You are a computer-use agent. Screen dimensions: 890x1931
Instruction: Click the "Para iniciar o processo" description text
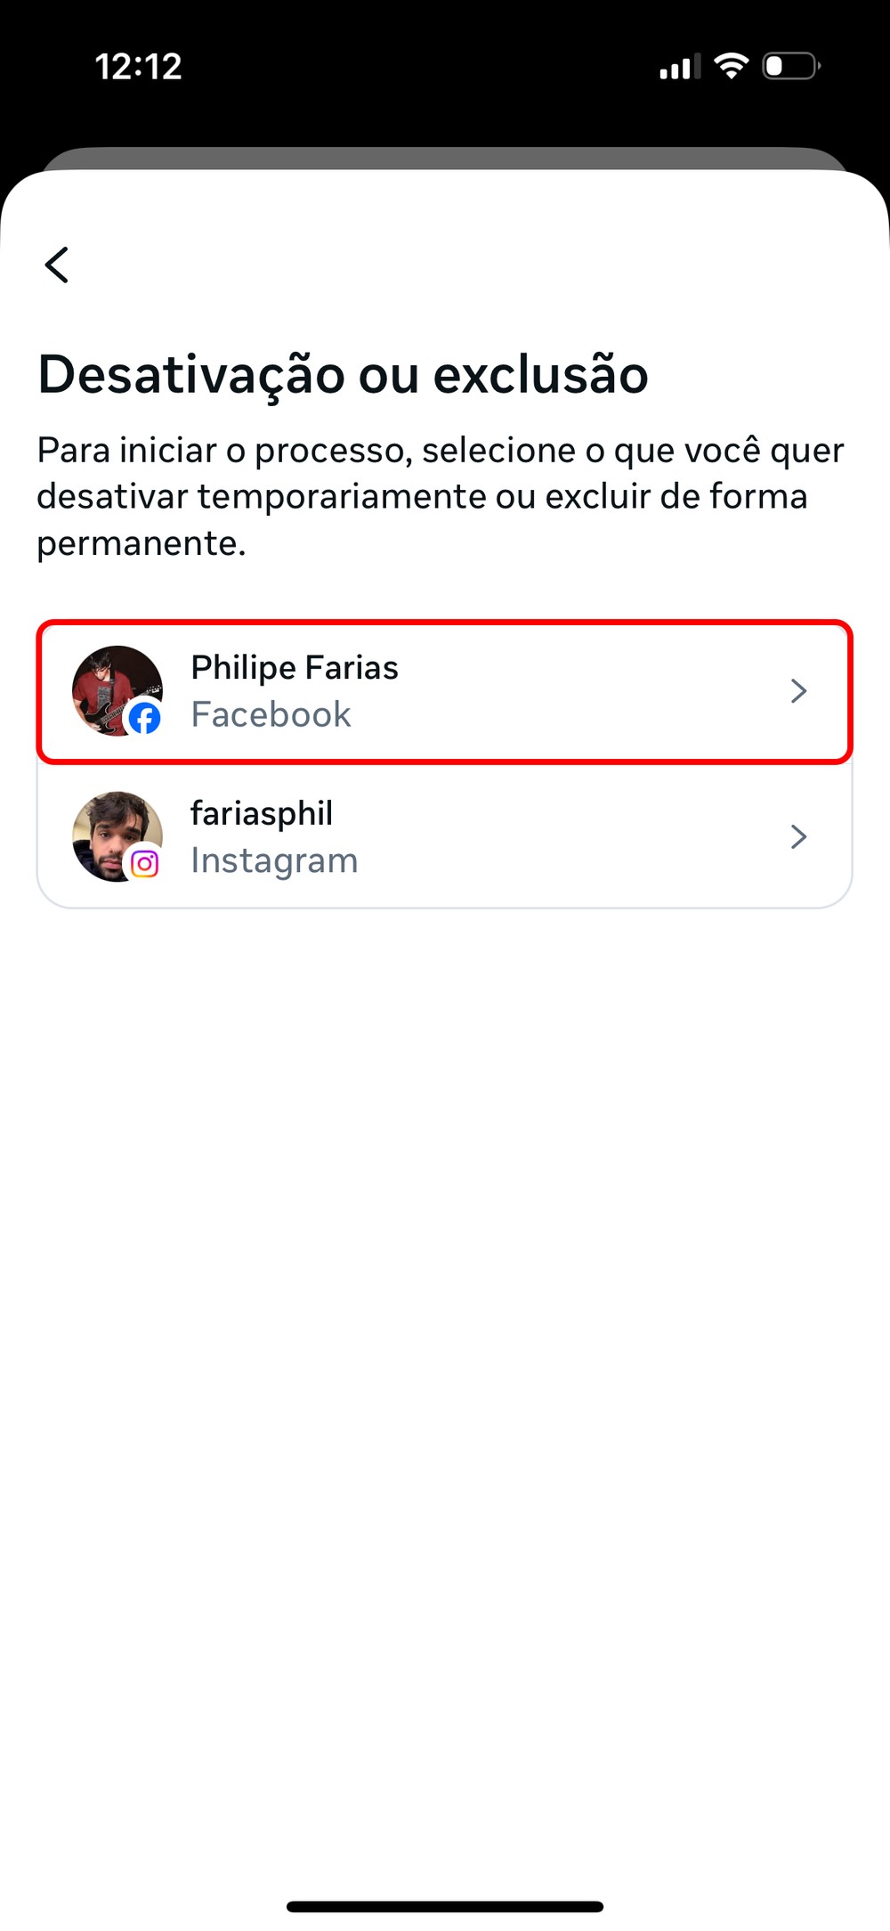coord(441,496)
